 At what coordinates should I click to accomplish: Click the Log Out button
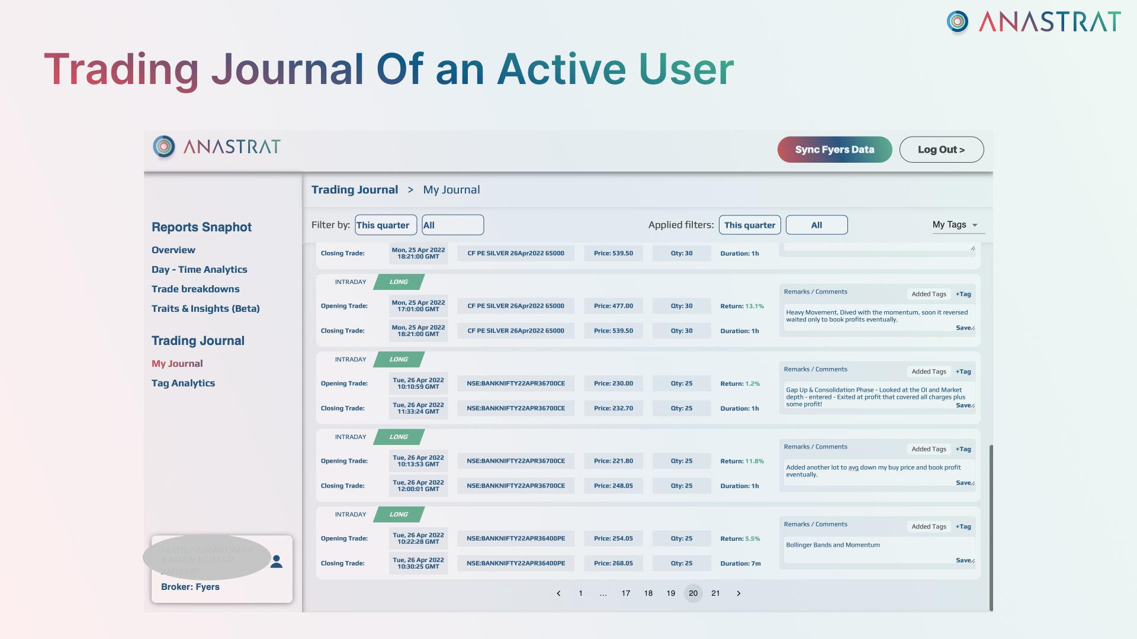[941, 150]
